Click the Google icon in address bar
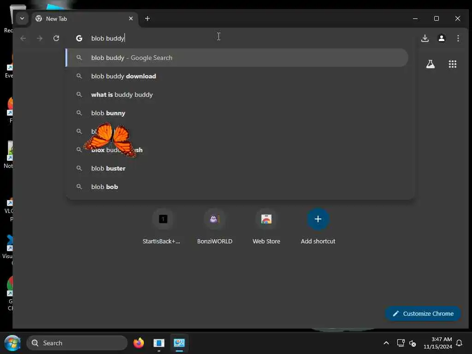472x354 pixels. pyautogui.click(x=79, y=38)
